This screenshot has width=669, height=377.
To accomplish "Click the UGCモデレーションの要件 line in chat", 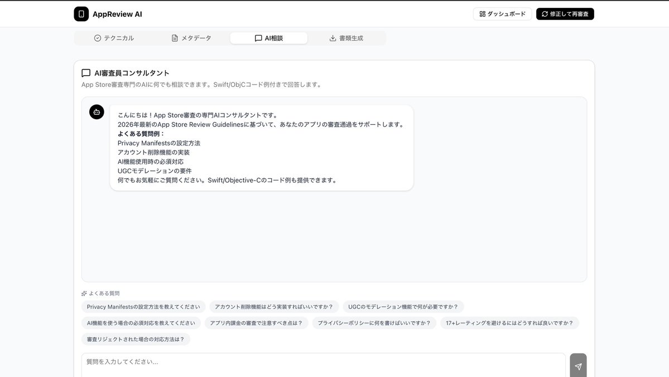I will 155,171.
